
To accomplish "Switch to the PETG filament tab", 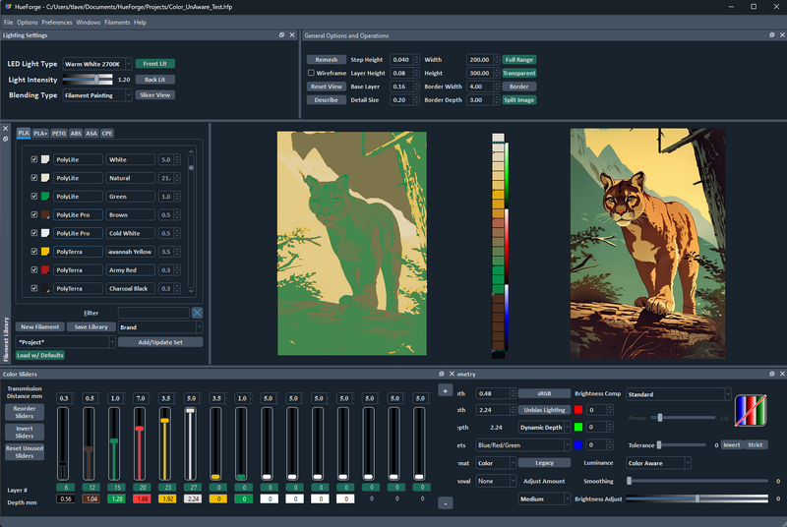I will click(x=59, y=133).
